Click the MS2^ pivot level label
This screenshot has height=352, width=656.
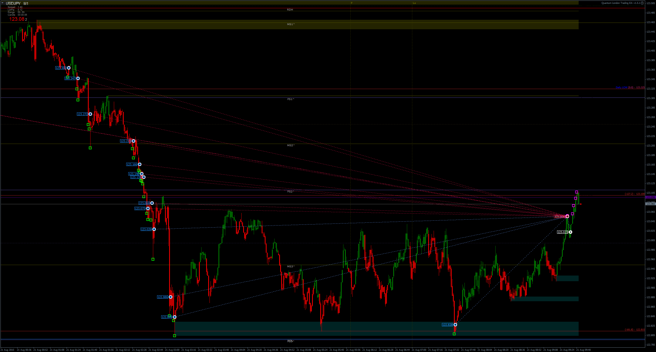pos(291,145)
